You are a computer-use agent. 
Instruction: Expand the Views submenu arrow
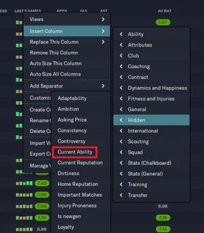(x=103, y=19)
